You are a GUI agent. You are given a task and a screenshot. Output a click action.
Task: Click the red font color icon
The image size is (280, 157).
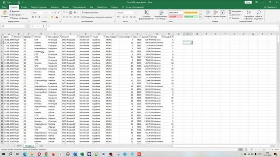click(57, 17)
